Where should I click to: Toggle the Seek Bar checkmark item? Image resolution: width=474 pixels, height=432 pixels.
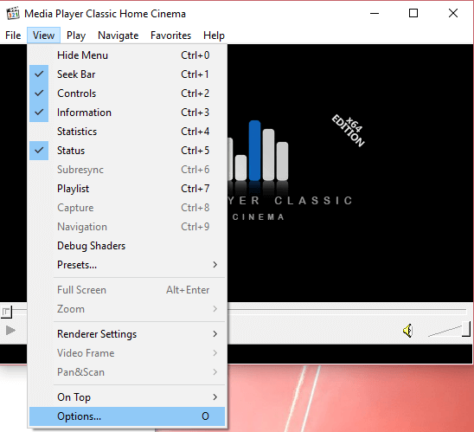(127, 74)
